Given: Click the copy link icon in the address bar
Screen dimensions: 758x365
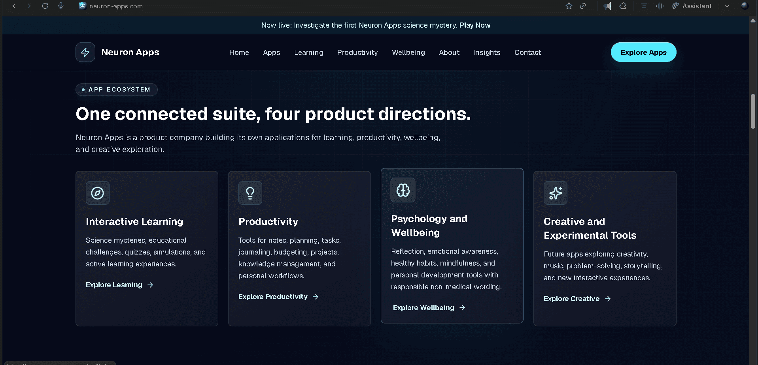Looking at the screenshot, I should pos(583,6).
